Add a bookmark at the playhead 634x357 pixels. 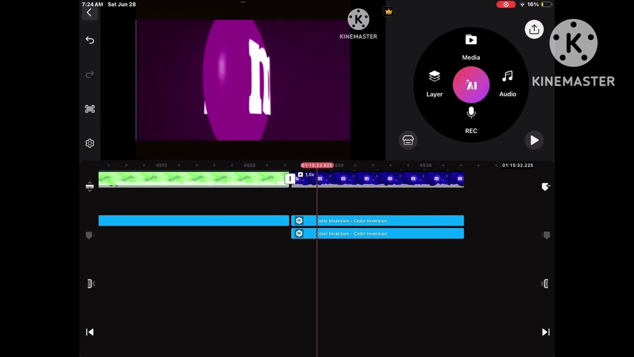pos(546,186)
